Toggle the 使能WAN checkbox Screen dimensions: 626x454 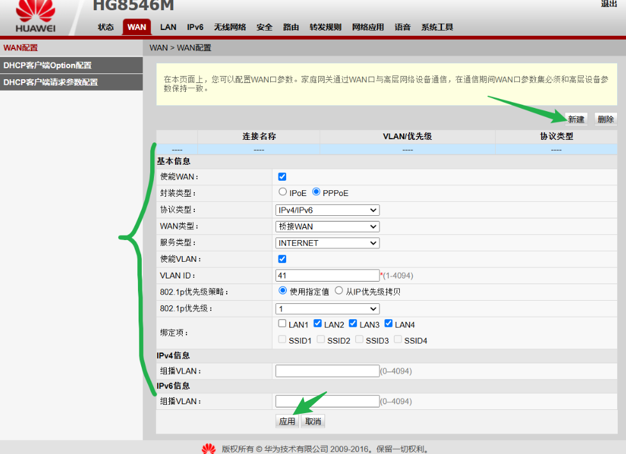(282, 177)
